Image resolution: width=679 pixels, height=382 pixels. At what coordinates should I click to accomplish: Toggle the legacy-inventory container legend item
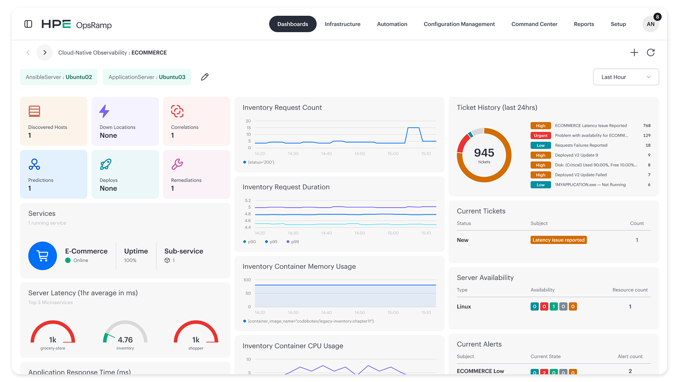309,321
